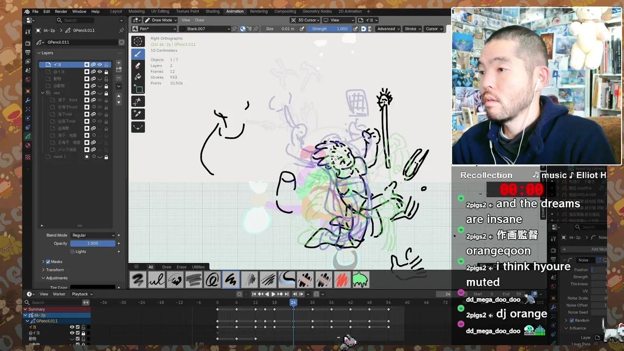Open the Modifiers wrench properties tab
This screenshot has width=624, height=351.
pos(28,100)
